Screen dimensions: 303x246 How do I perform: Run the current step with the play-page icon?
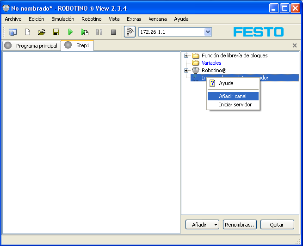(85, 32)
